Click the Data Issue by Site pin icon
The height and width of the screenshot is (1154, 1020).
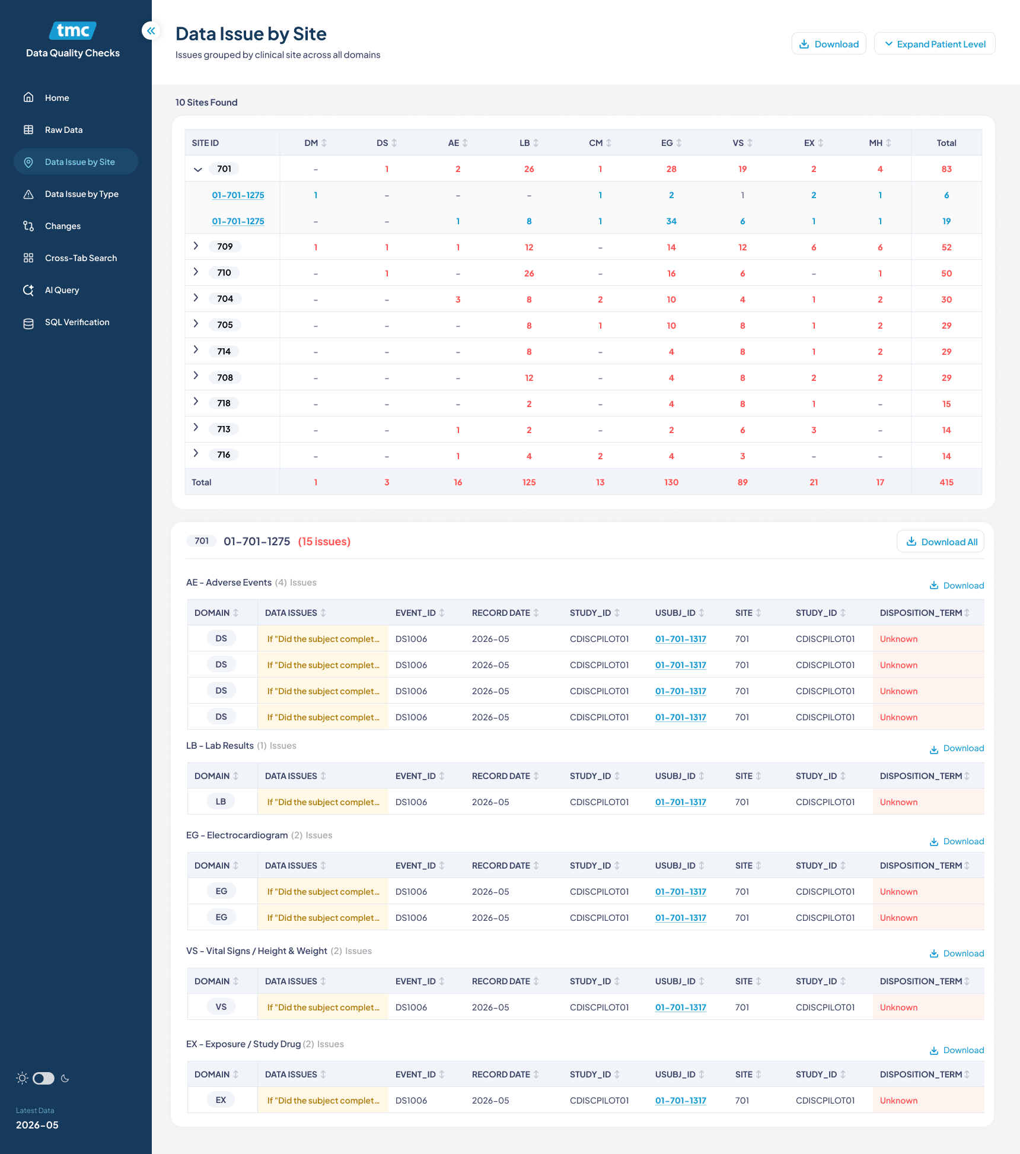(28, 162)
